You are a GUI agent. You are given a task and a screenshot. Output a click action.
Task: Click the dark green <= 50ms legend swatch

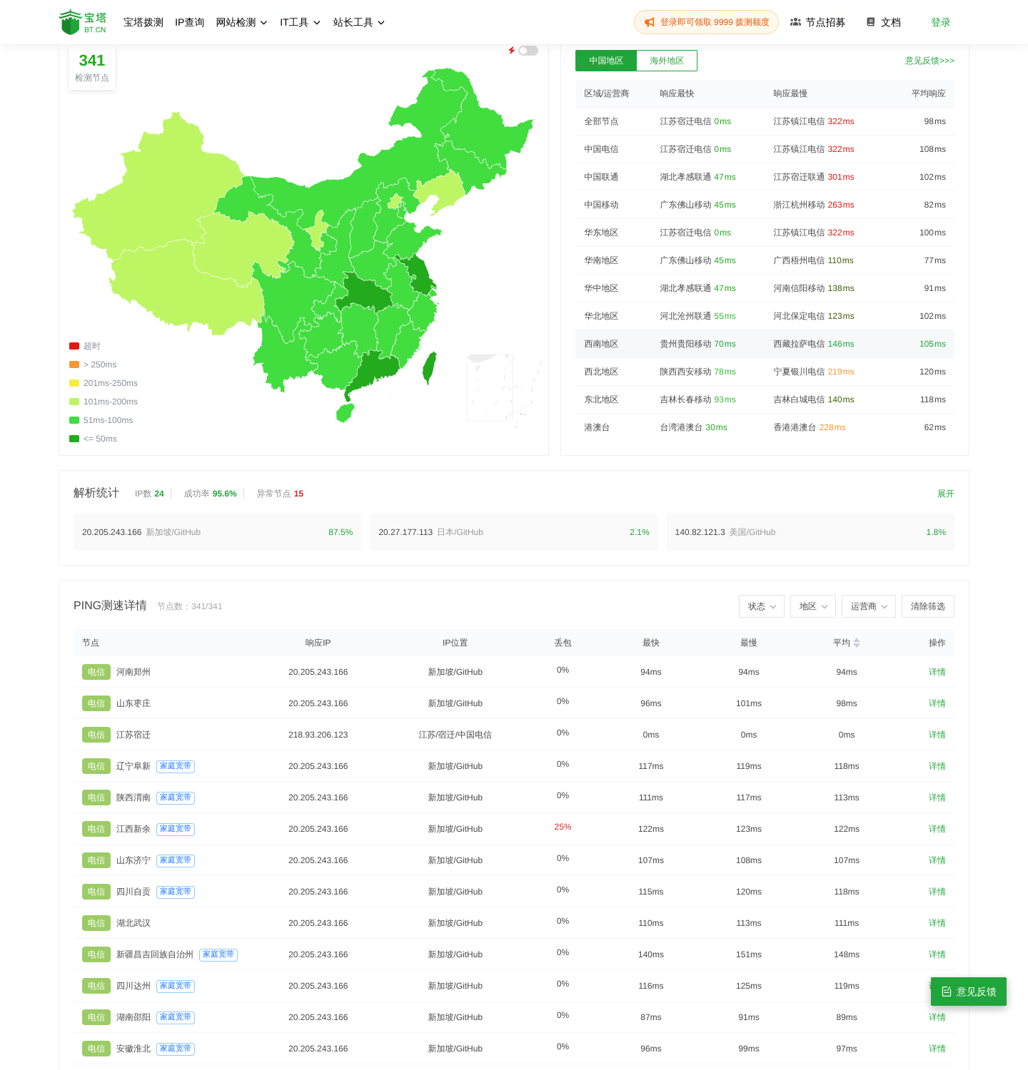tap(74, 439)
